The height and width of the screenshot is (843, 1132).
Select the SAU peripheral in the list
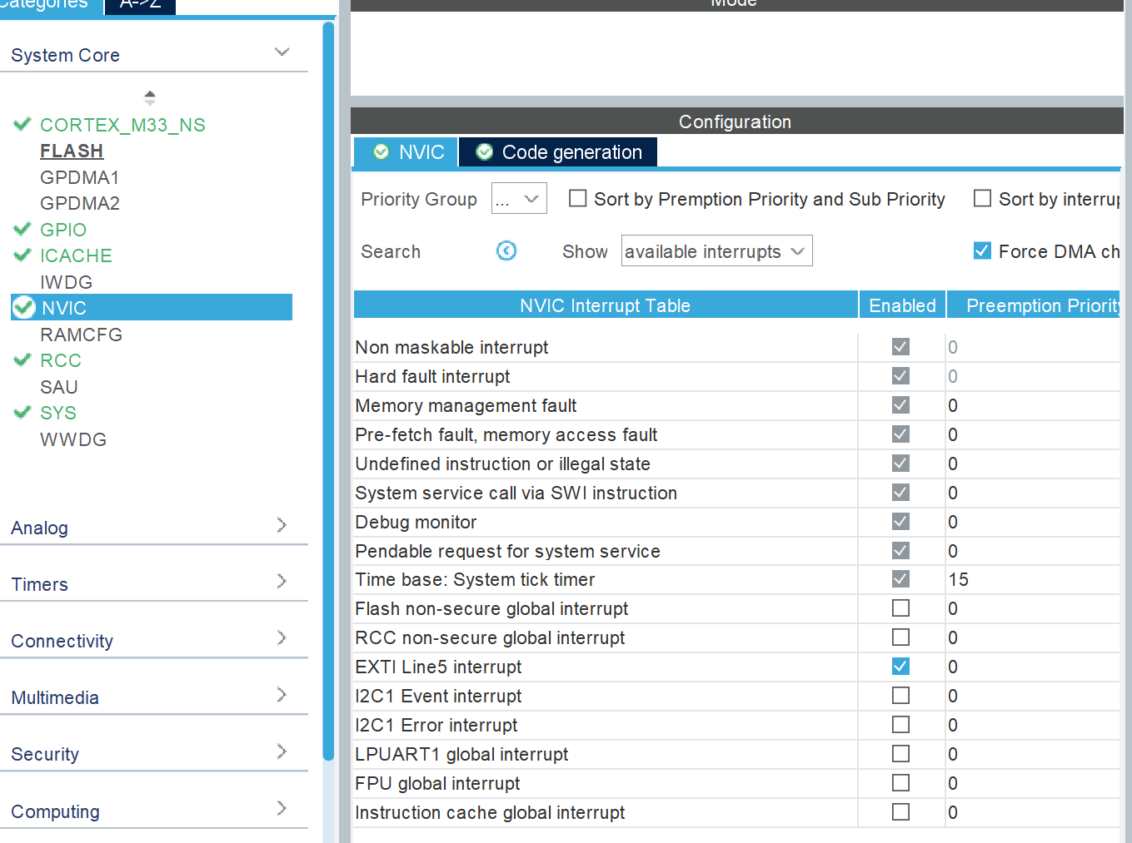[58, 386]
